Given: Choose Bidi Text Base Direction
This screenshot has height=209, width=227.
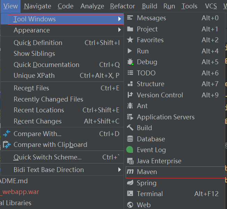Looking at the screenshot, I should click(62, 170).
